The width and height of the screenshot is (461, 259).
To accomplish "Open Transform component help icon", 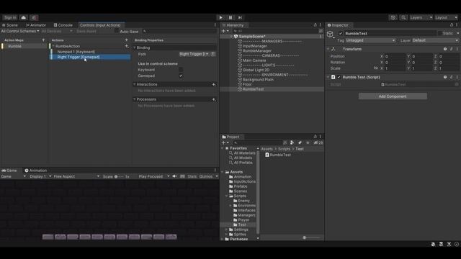I will click(x=445, y=49).
